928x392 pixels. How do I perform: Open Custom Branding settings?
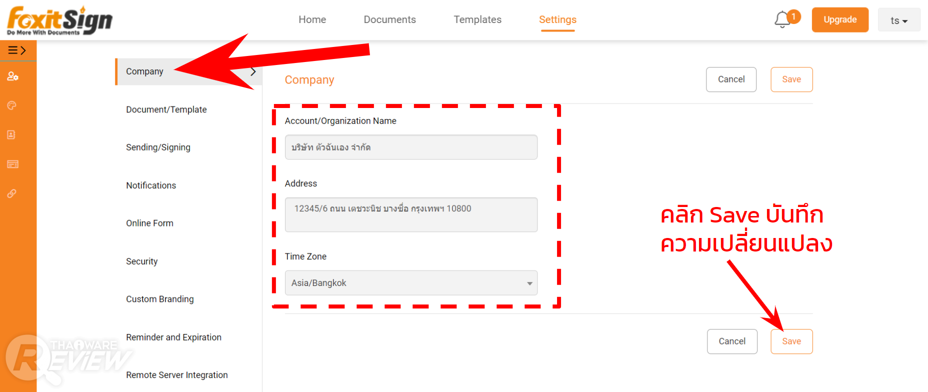pos(160,299)
